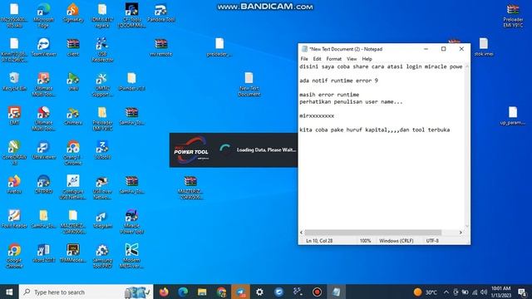Open the volume control in tray

(x=484, y=292)
